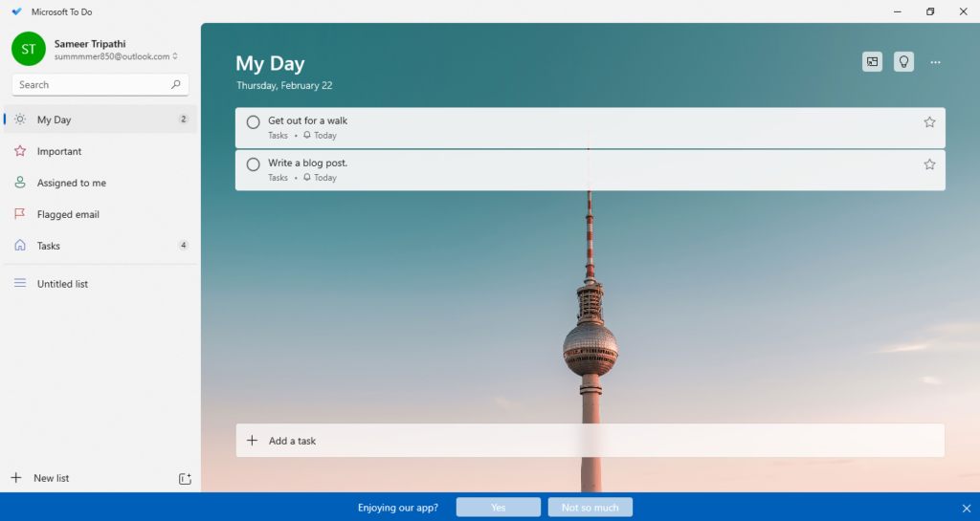Screen dimensions: 980x521
Task: Open Untitled list
Action: (x=100, y=284)
